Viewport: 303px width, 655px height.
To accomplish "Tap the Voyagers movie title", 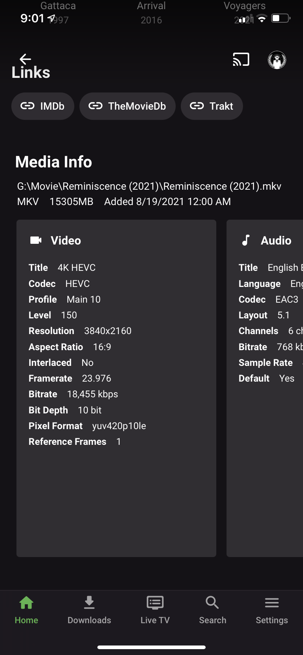I will tap(244, 7).
